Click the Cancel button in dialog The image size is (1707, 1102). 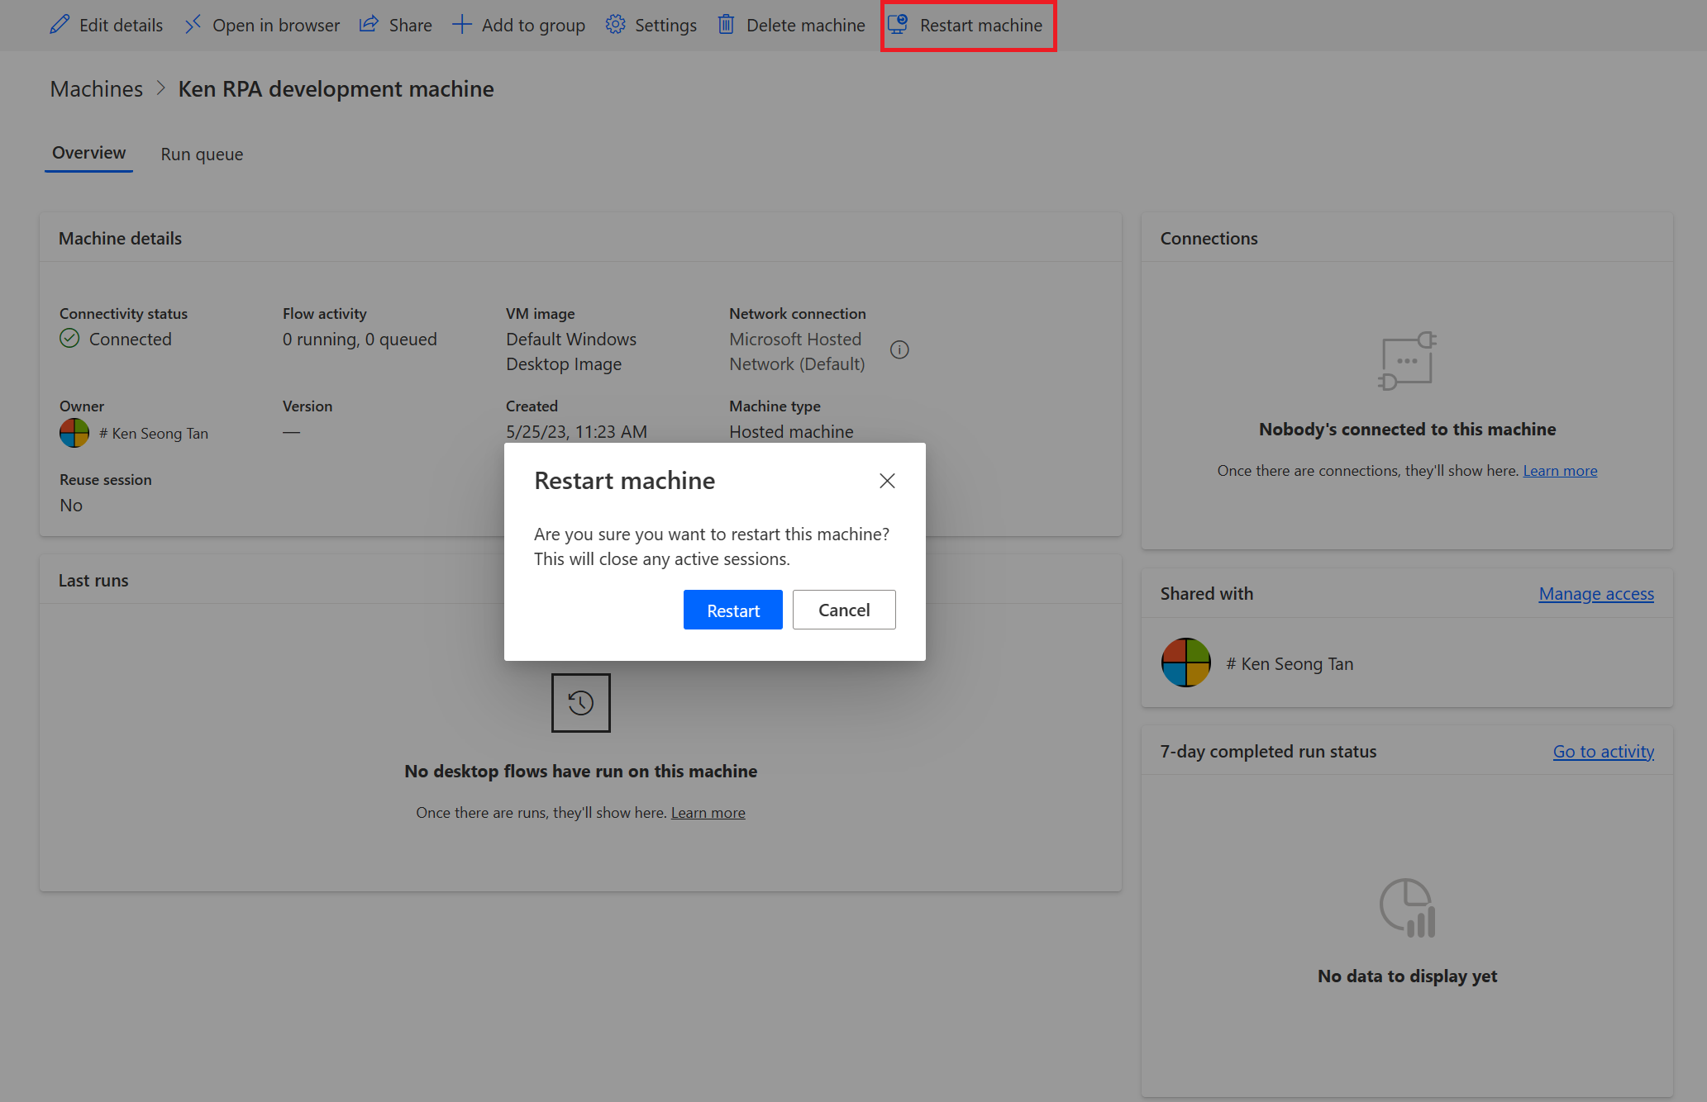tap(843, 610)
